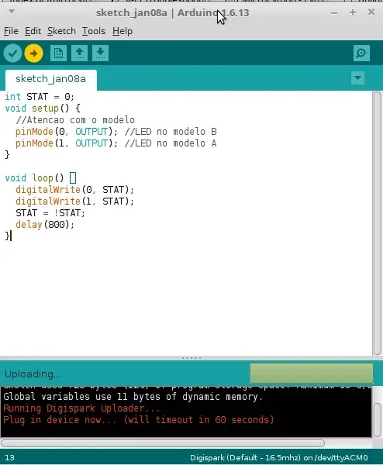Click the Digispark board info in status bar
The image size is (383, 465).
(279, 457)
